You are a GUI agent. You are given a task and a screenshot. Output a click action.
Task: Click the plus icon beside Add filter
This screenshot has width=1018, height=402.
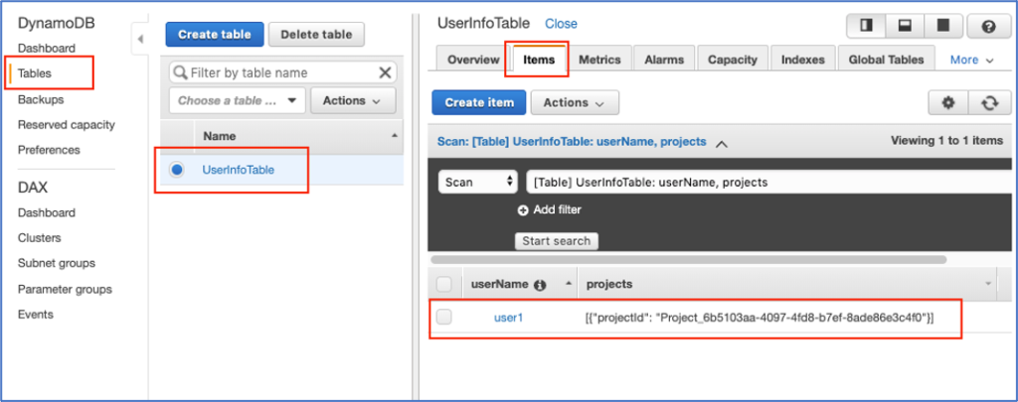[x=523, y=210]
